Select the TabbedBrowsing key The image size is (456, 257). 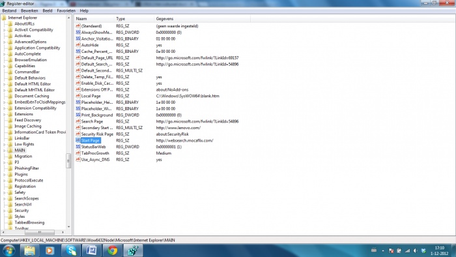pyautogui.click(x=29, y=222)
